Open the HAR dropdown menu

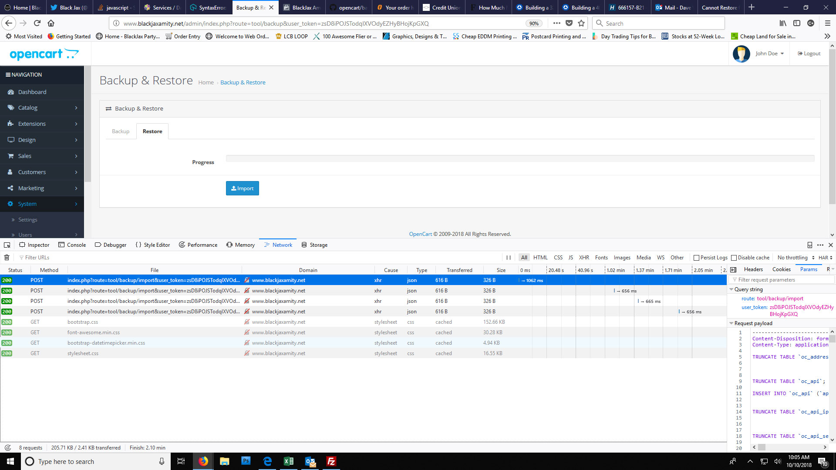[x=825, y=258]
